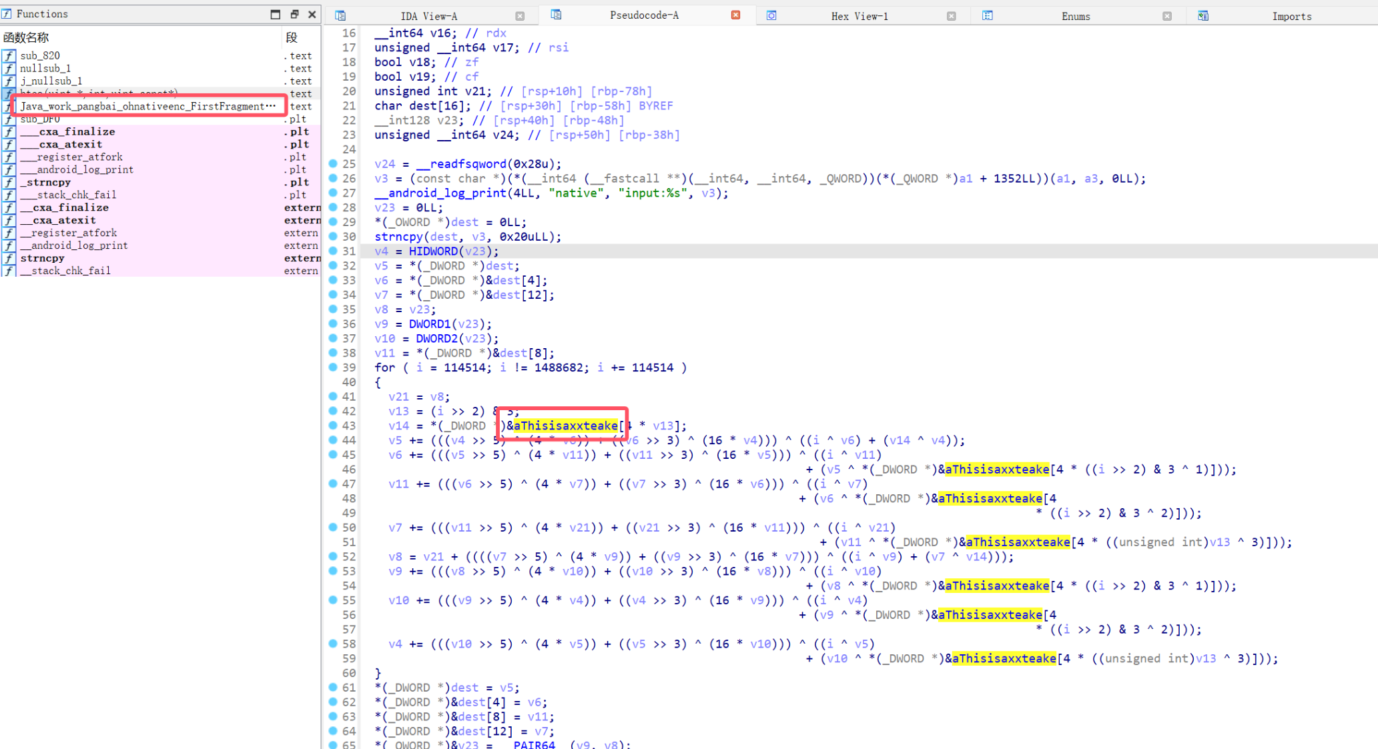Click the function icon next to sub_820
This screenshot has width=1378, height=749.
point(9,55)
